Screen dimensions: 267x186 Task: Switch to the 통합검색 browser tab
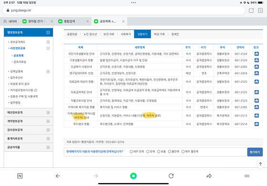(73, 21)
